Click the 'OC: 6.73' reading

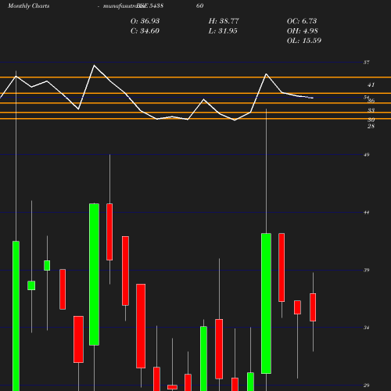click(x=302, y=21)
